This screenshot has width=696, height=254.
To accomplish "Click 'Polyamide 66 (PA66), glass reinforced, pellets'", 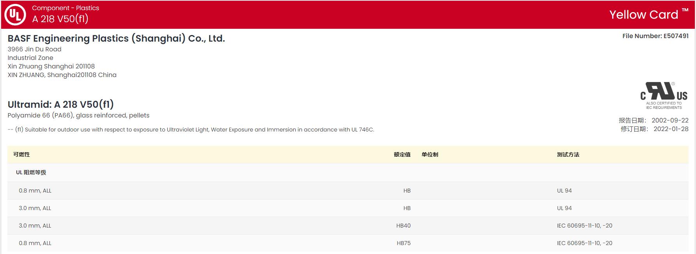I will click(78, 116).
